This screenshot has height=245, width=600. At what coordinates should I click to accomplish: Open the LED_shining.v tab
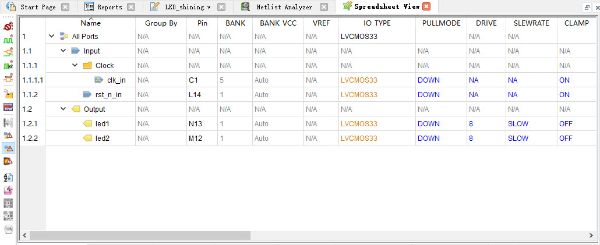point(187,7)
